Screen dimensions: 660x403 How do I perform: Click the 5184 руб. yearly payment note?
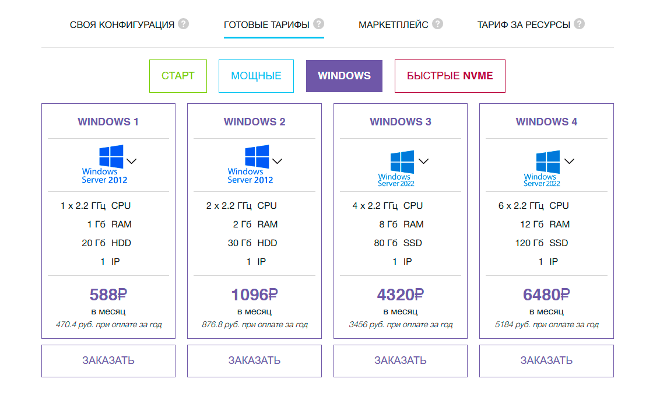[x=547, y=325]
